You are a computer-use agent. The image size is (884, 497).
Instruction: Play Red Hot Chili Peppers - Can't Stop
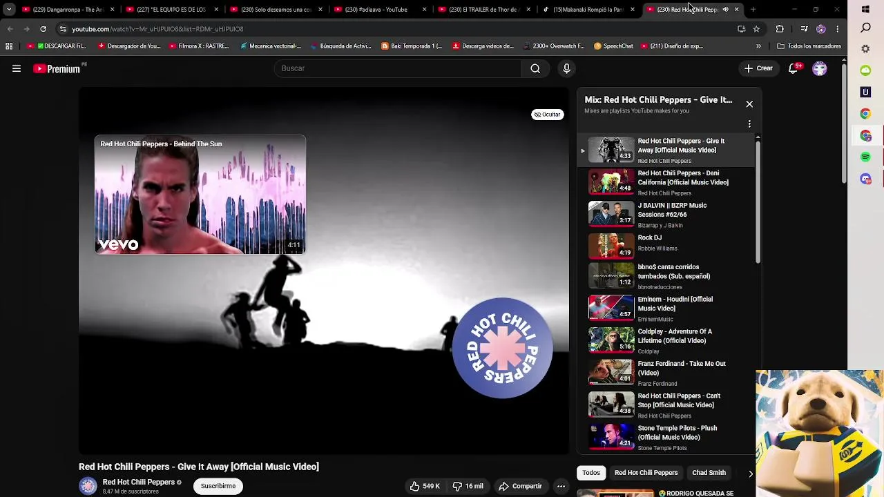point(666,405)
